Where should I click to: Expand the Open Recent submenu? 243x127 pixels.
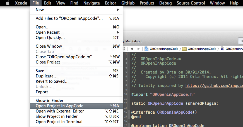[76, 32]
